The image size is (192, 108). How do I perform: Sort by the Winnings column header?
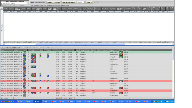12,9
